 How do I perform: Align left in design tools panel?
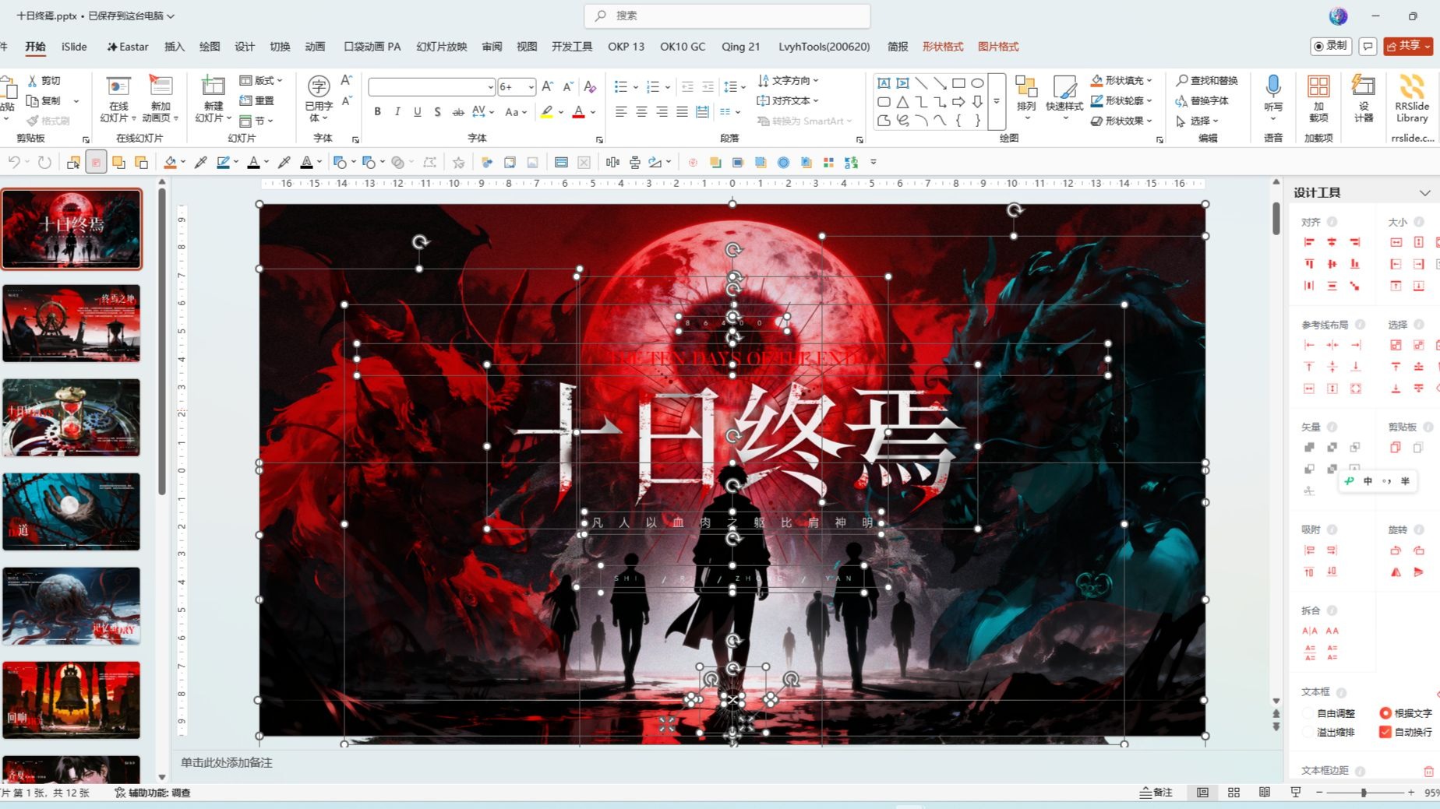1309,243
